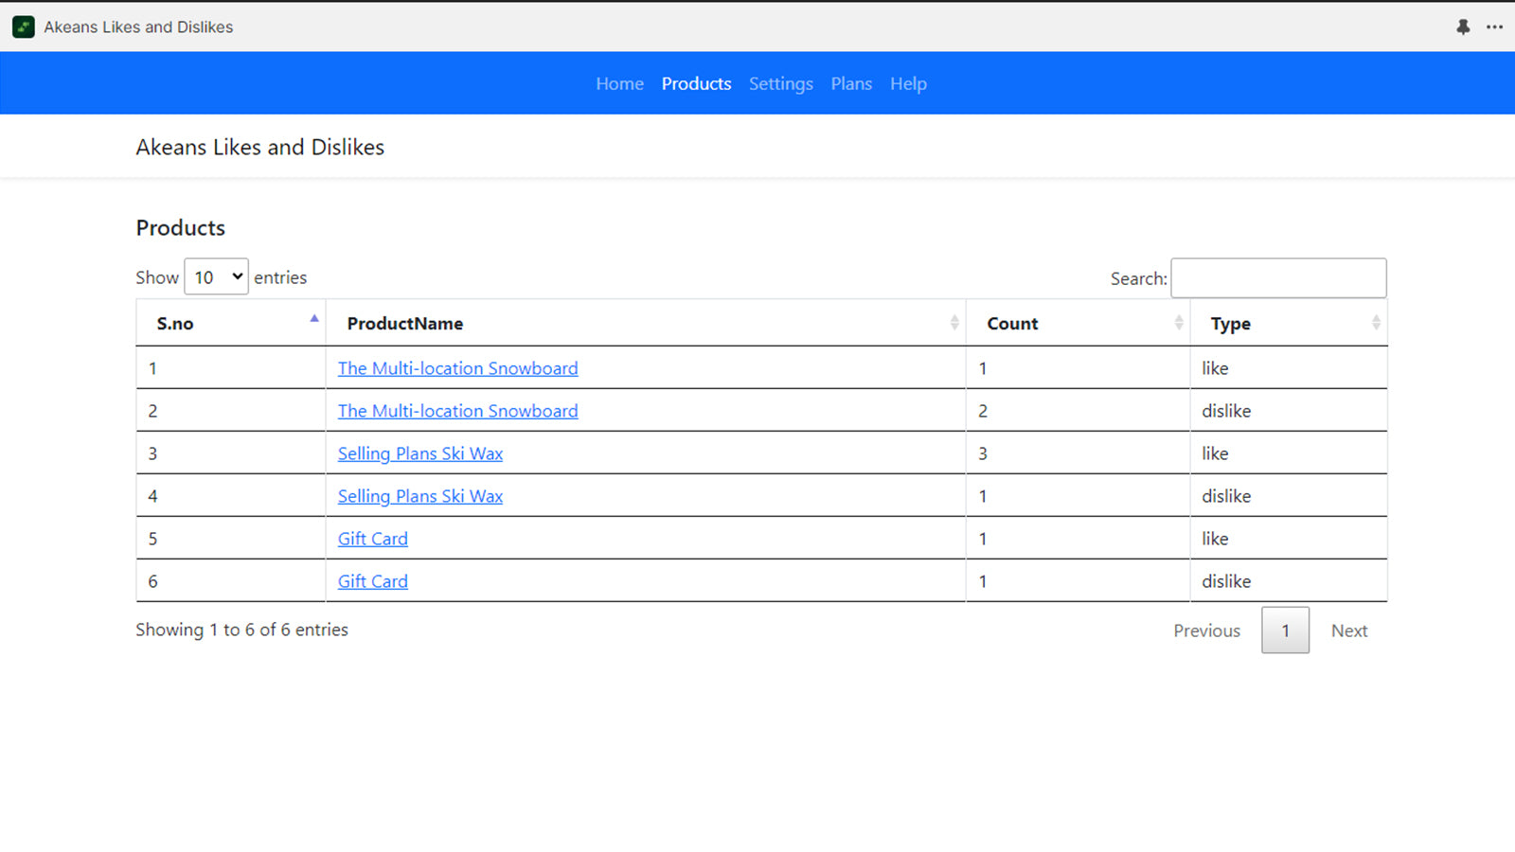Open the three-dot more options menu
Viewport: 1515px width, 852px height.
[1494, 27]
